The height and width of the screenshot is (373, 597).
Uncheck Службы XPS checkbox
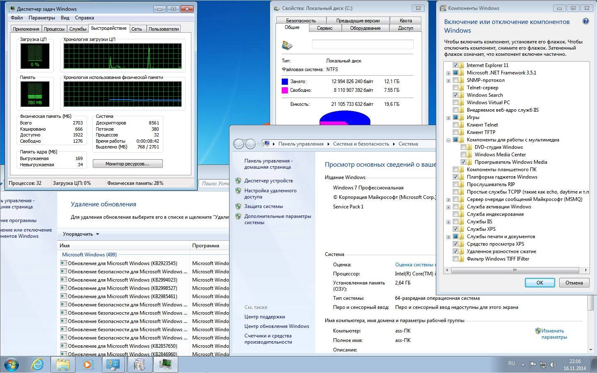point(455,229)
